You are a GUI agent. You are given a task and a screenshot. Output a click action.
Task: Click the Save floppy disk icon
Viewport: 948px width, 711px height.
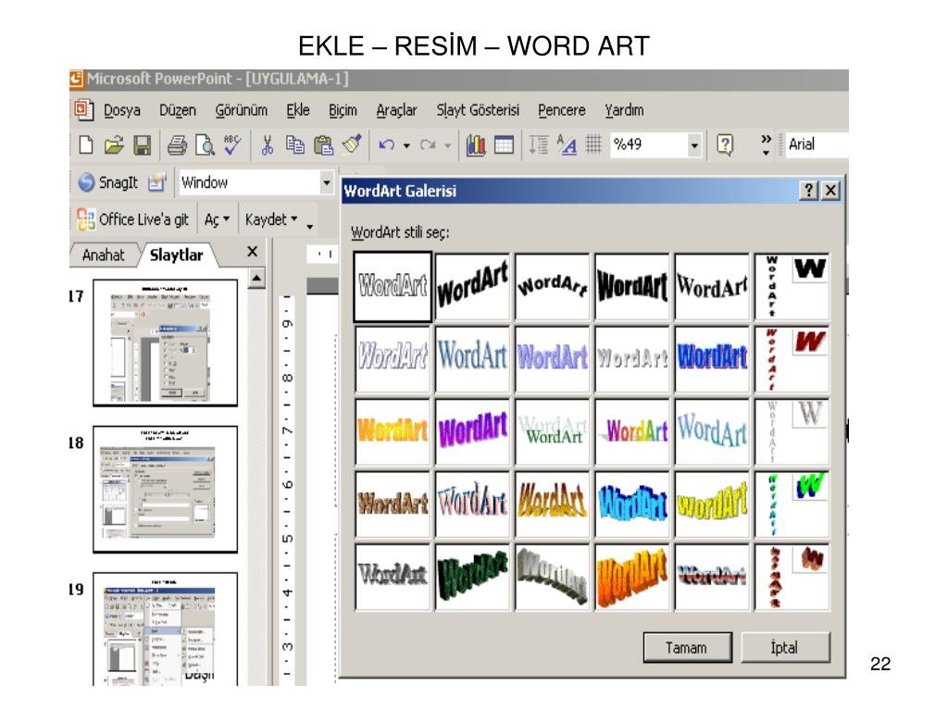[x=142, y=145]
